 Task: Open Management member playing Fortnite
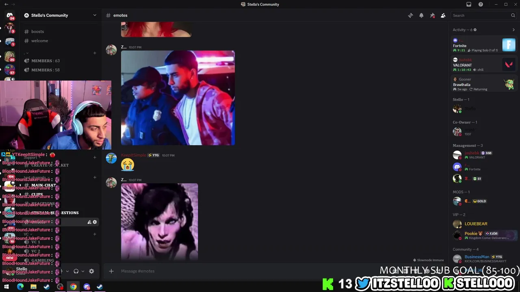[x=484, y=167]
